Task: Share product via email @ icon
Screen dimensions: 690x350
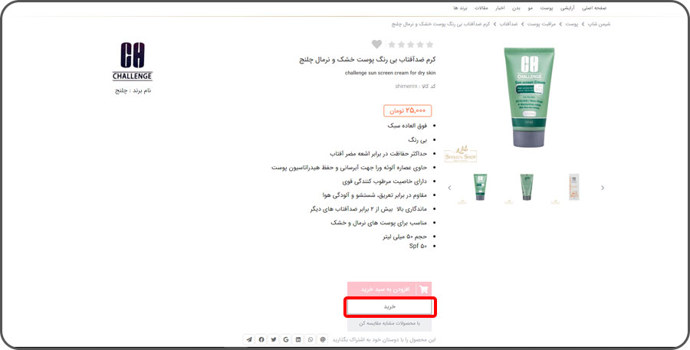Action: pyautogui.click(x=323, y=339)
